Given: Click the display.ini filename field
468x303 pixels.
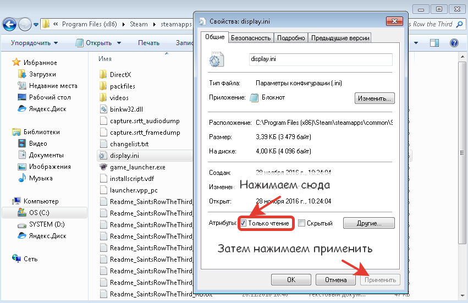Looking at the screenshot, I should pos(321,59).
